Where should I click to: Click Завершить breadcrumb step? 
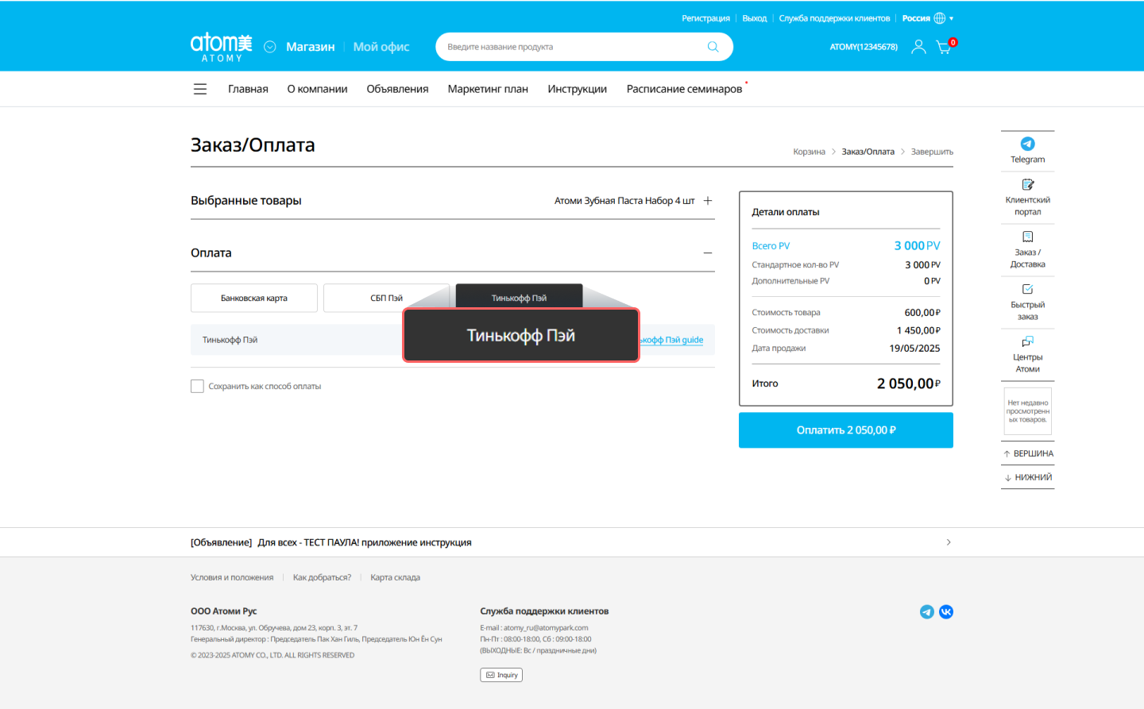pos(932,152)
